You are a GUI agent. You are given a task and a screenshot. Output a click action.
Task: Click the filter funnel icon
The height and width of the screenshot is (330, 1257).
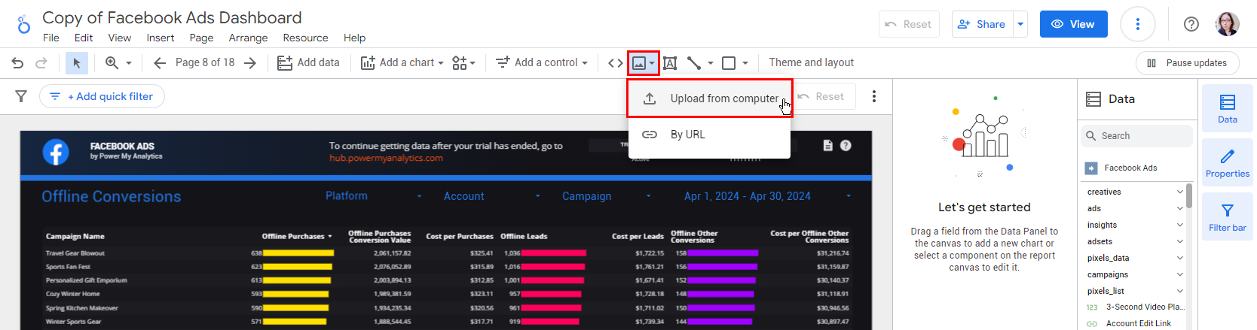point(21,96)
